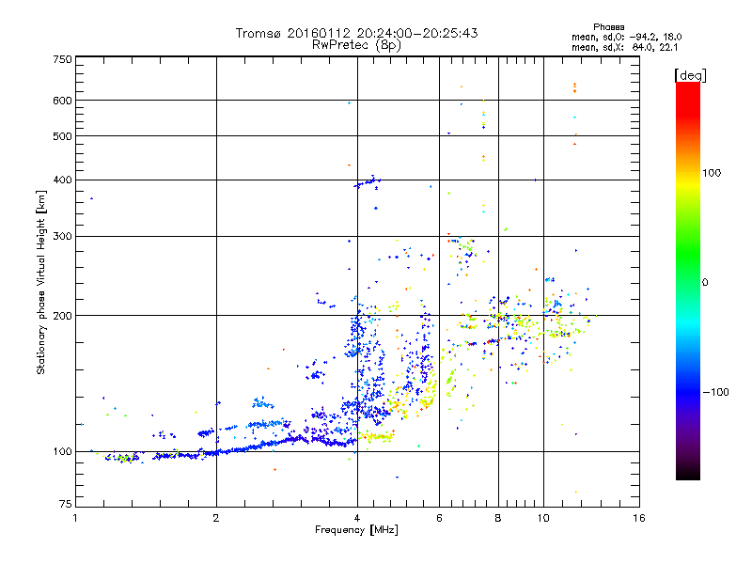Click the y-axis tick label '750'
The height and width of the screenshot is (564, 752).
62,59
